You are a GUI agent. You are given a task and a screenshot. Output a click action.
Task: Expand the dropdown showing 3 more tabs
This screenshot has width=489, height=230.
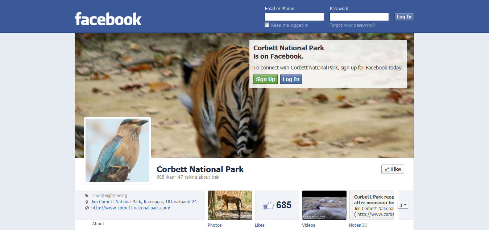[403, 205]
